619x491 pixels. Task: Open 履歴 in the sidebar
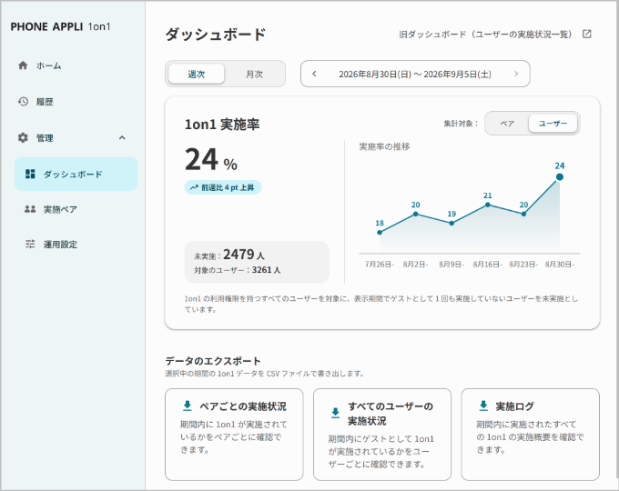[x=45, y=102]
